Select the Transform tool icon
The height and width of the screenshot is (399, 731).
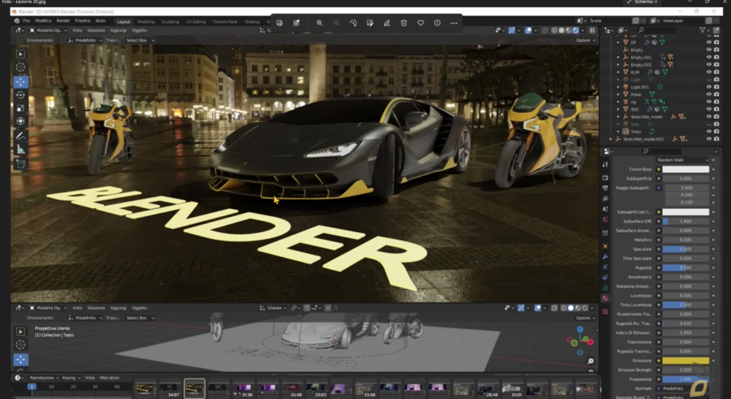pyautogui.click(x=21, y=121)
